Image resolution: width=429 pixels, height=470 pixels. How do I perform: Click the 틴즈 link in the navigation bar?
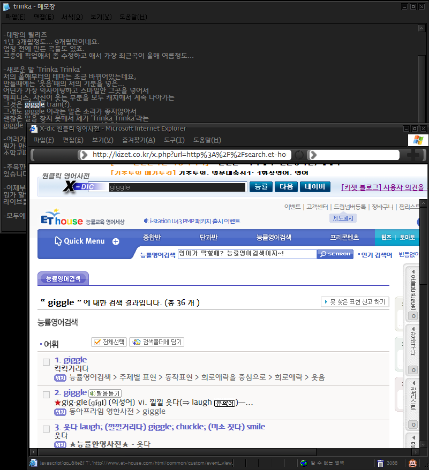pos(386,237)
